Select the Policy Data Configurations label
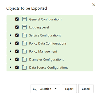Screen dimensions: 99x98 pyautogui.click(x=48, y=44)
